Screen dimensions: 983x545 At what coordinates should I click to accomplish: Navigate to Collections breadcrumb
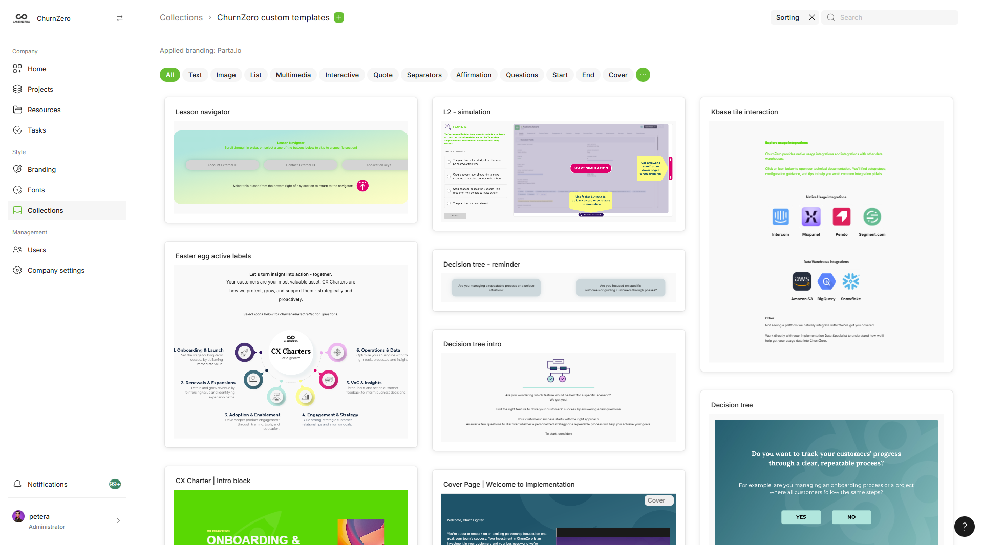181,17
